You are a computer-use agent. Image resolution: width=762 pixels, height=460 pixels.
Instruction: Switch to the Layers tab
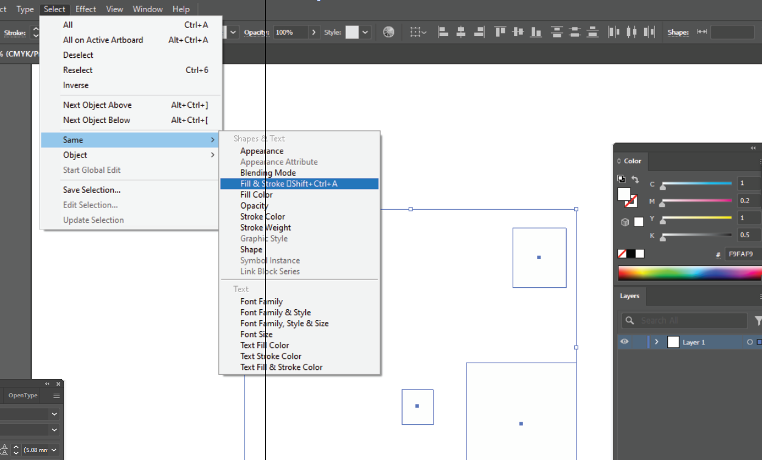pos(629,296)
